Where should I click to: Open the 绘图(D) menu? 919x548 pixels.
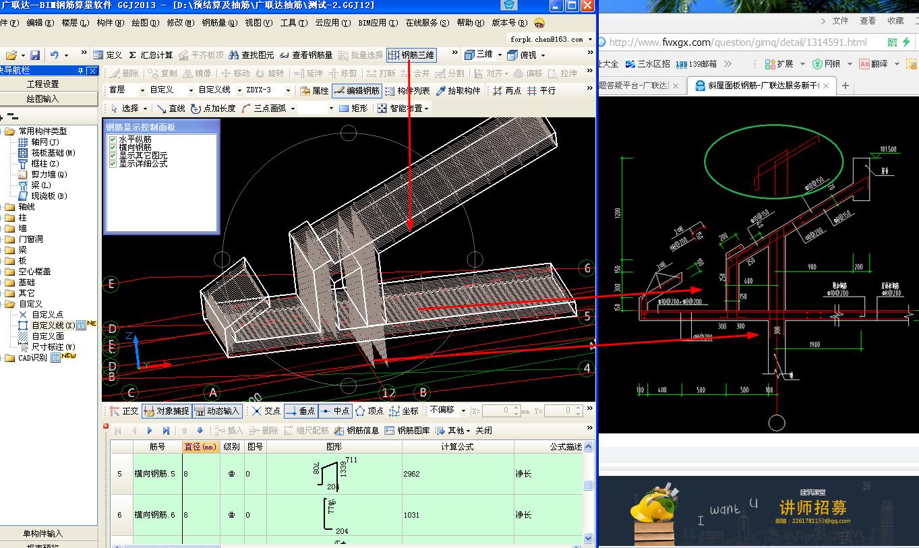click(x=146, y=23)
